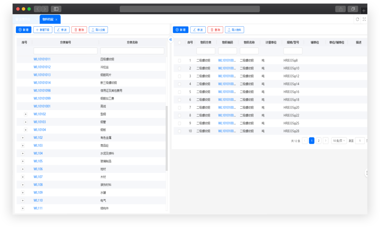Click page 1 in pagination
Image resolution: width=380 pixels, height=227 pixels.
tap(312, 141)
